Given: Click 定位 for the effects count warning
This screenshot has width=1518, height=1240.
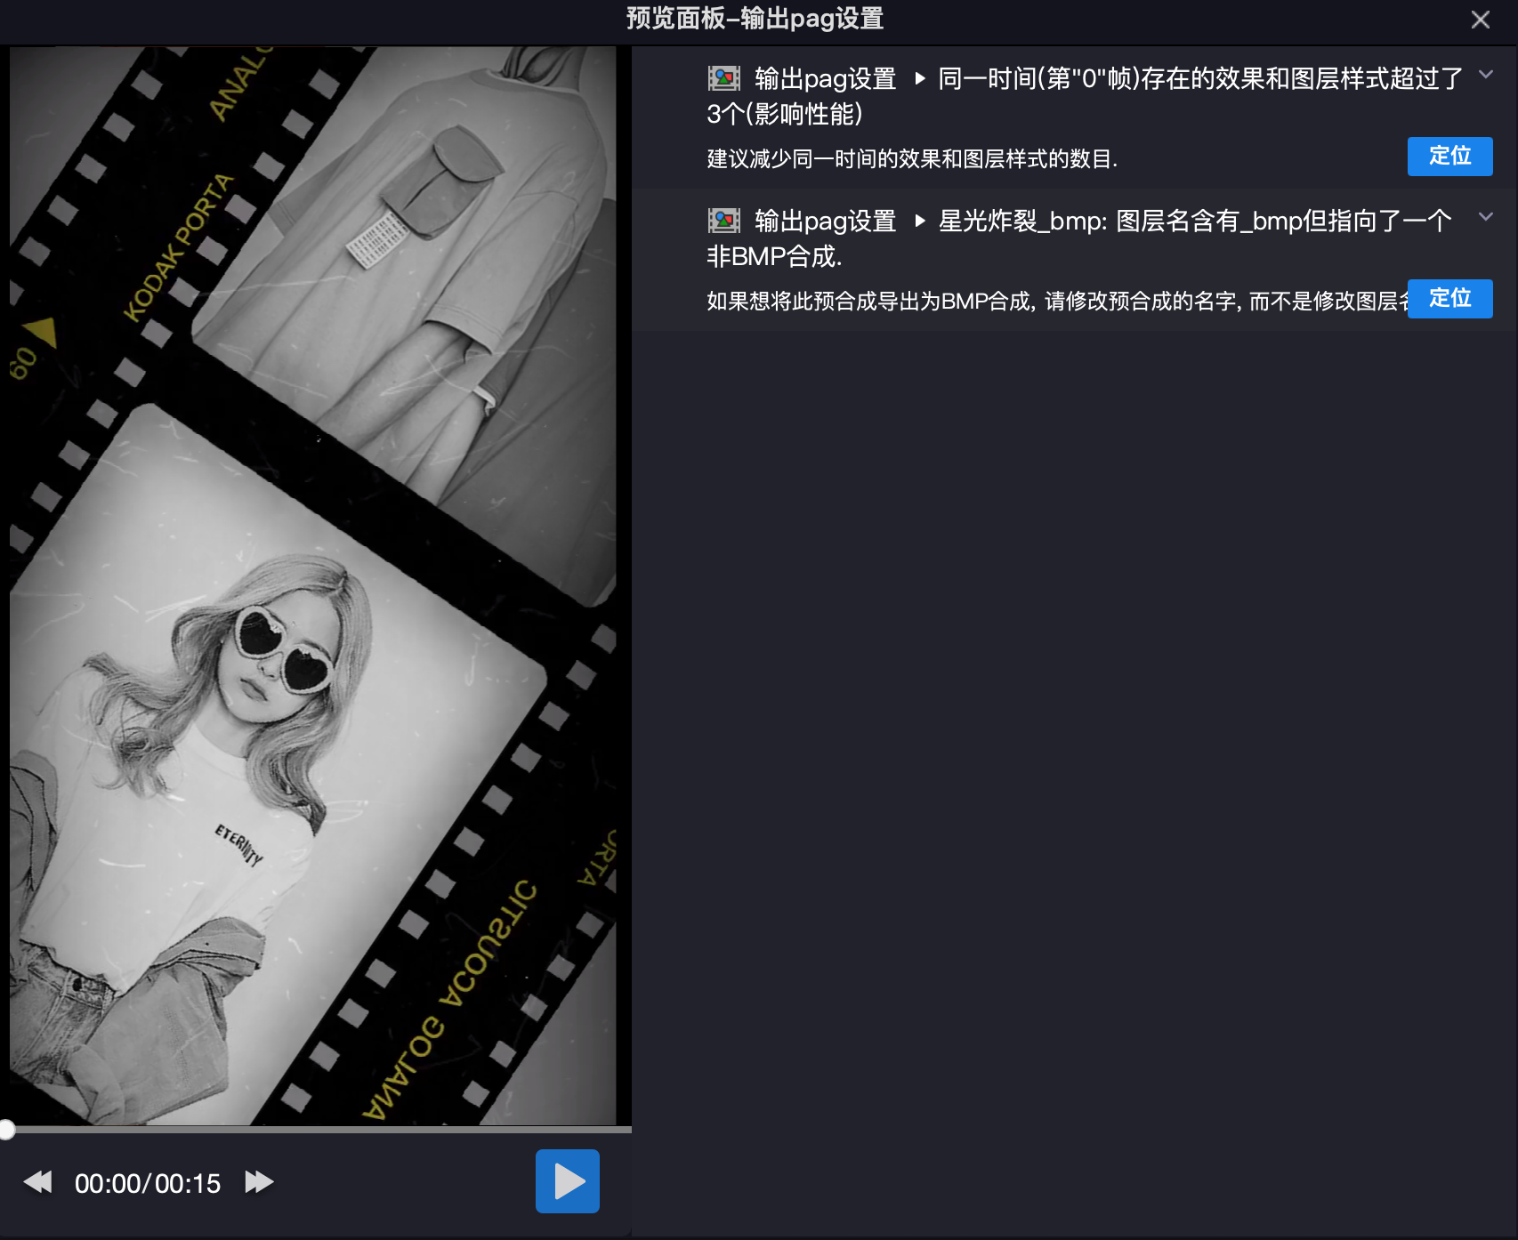Looking at the screenshot, I should [1449, 157].
